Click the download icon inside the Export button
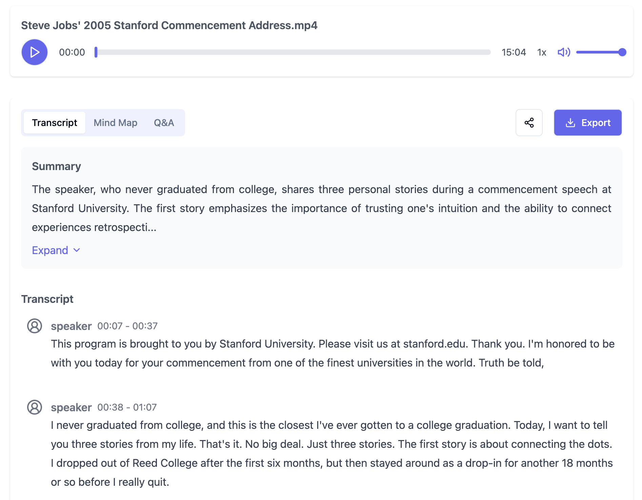Screen dimensions: 642x500 [570, 123]
